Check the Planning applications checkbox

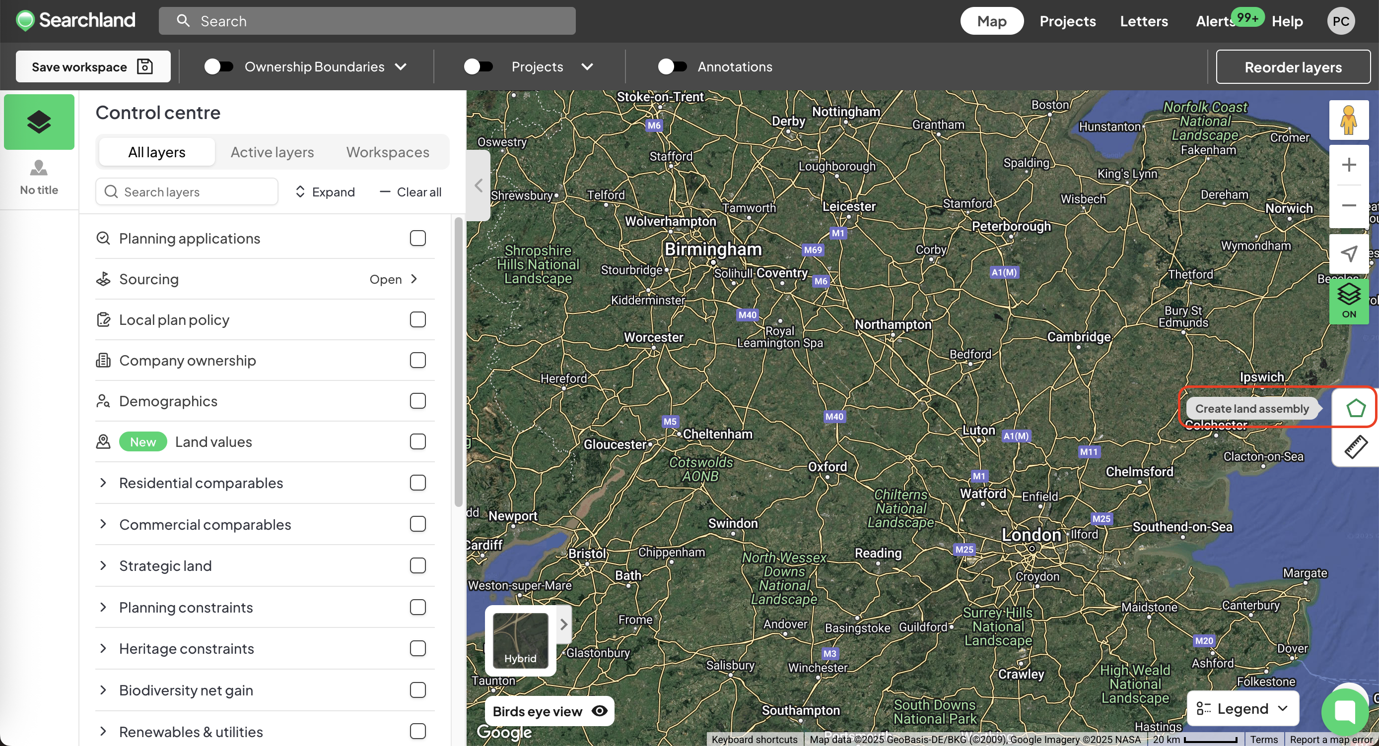pyautogui.click(x=417, y=238)
